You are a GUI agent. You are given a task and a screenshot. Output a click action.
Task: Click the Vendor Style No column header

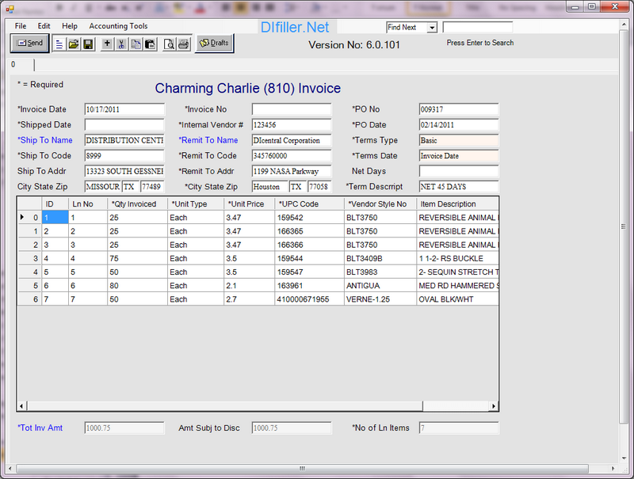coord(380,204)
